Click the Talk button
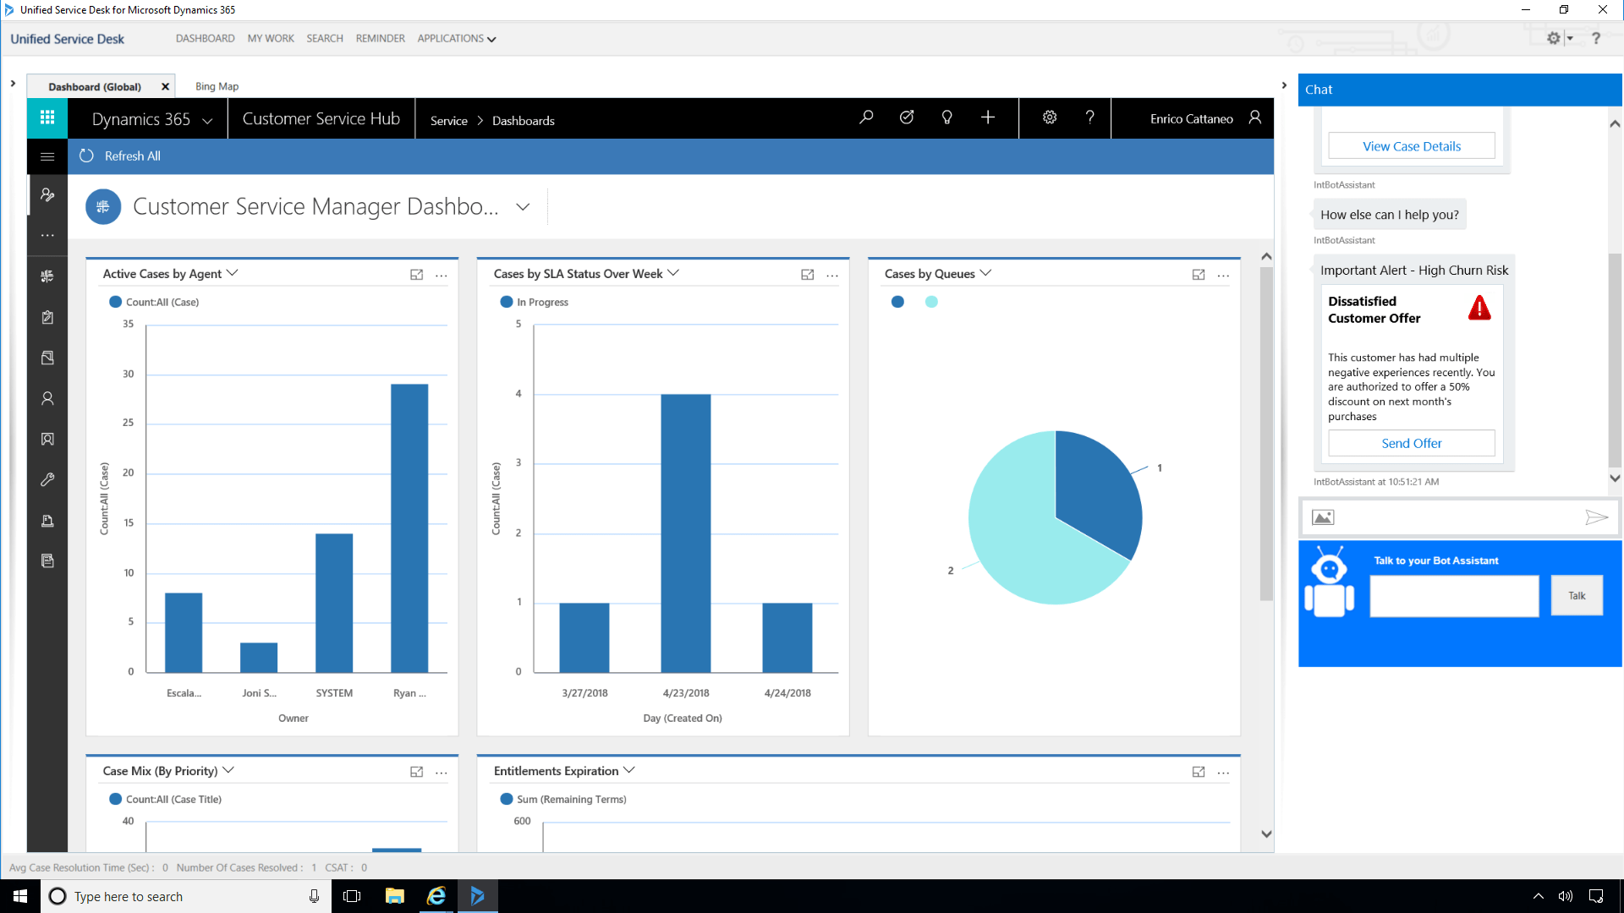The image size is (1624, 913). tap(1577, 596)
